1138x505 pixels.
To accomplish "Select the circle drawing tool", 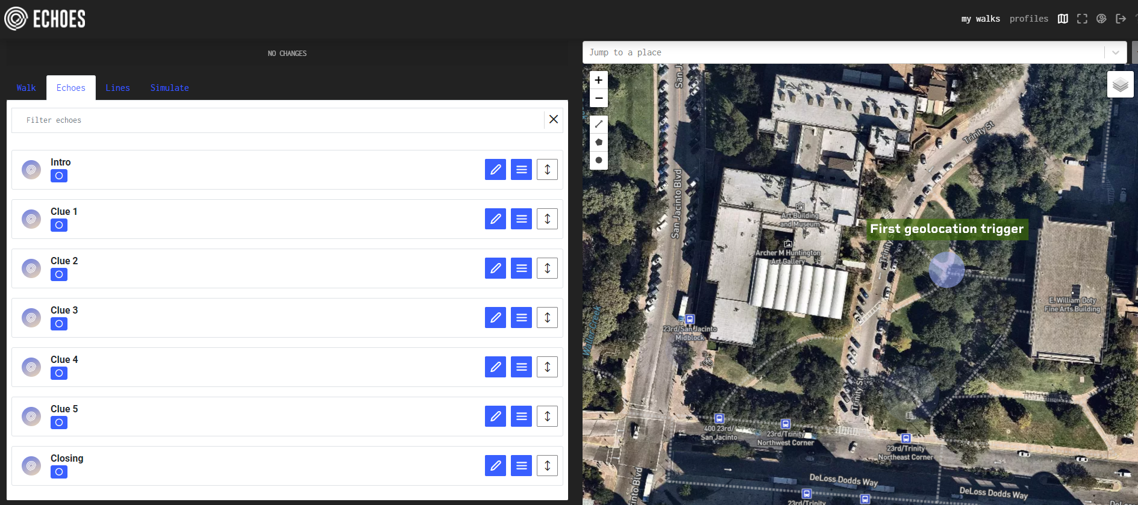I will (x=598, y=160).
